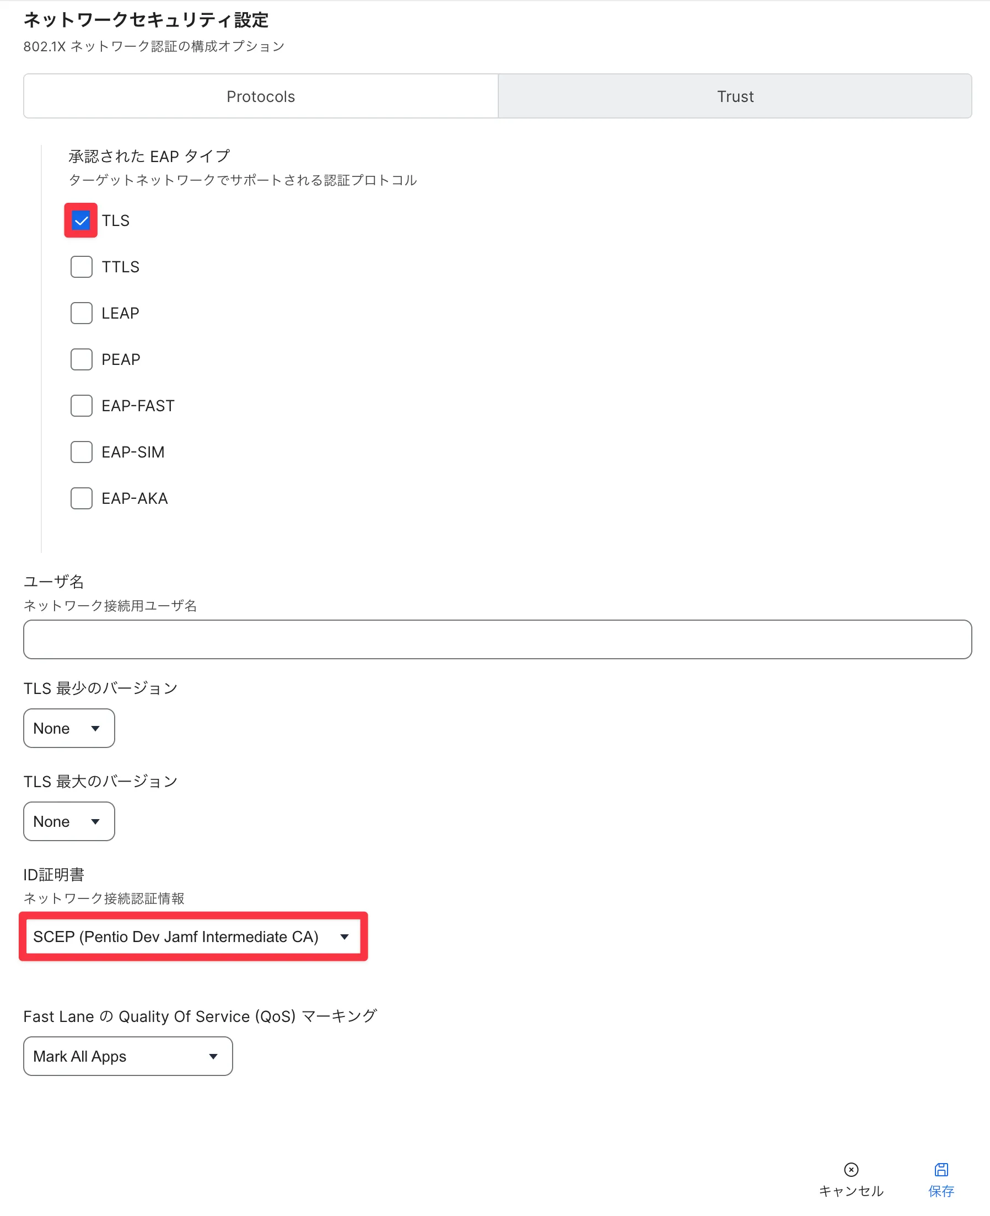Open the Mark All Apps QoS dropdown
The width and height of the screenshot is (990, 1216).
tap(128, 1056)
